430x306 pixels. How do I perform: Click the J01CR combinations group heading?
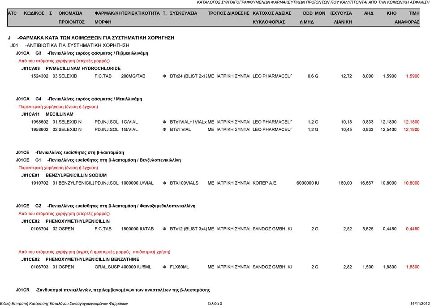click(113, 290)
